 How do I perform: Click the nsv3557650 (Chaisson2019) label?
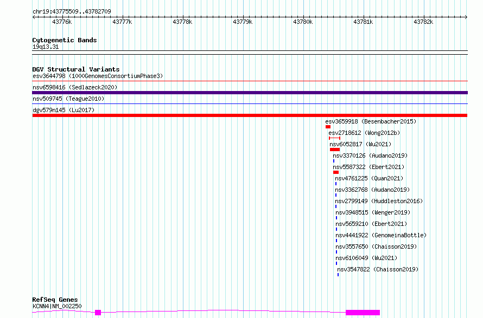pyautogui.click(x=376, y=246)
